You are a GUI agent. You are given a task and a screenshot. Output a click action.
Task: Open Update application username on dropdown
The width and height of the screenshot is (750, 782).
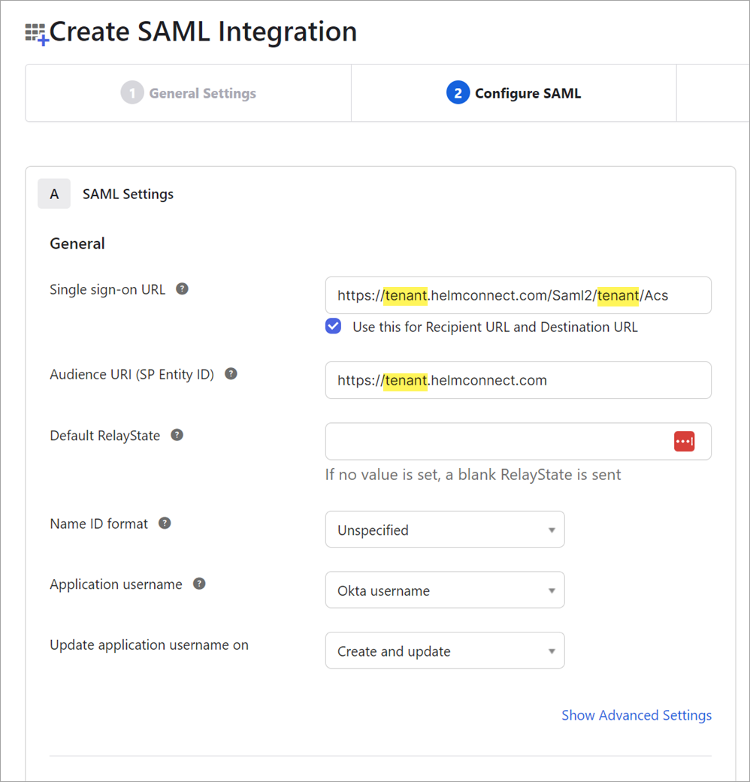445,651
